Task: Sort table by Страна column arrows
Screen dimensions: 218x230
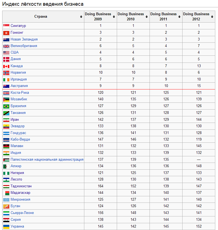Action: click(x=81, y=17)
